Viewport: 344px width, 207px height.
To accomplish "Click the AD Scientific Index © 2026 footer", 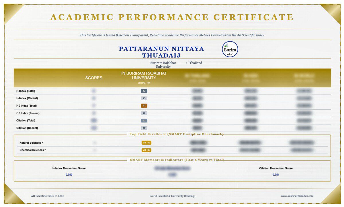I will coord(48,196).
